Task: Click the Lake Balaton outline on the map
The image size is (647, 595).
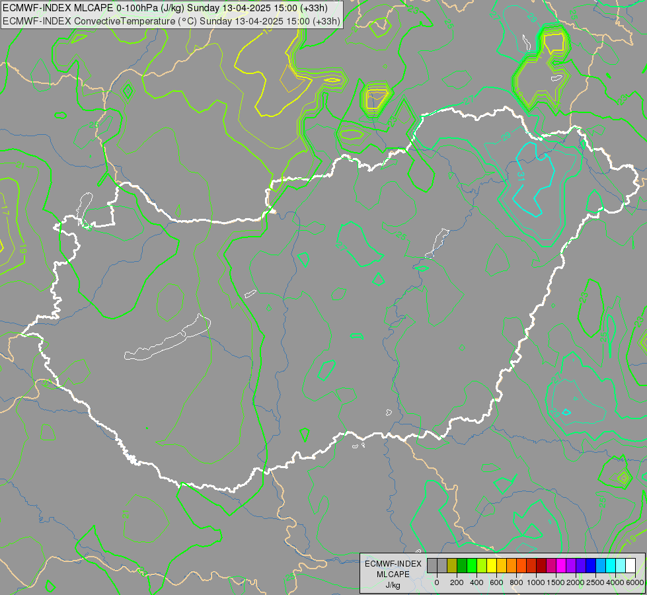Action: click(x=167, y=338)
